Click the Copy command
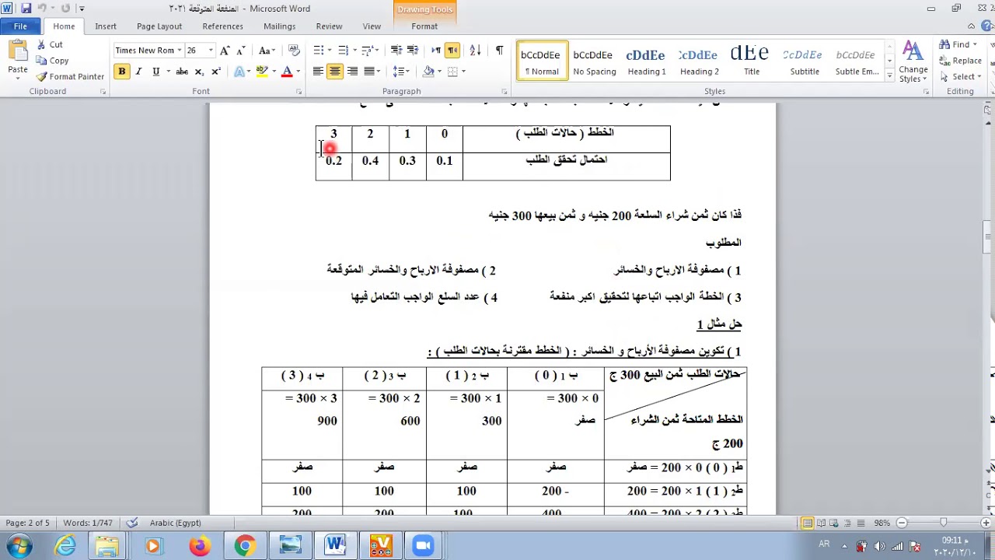This screenshot has width=995, height=560. (x=52, y=61)
